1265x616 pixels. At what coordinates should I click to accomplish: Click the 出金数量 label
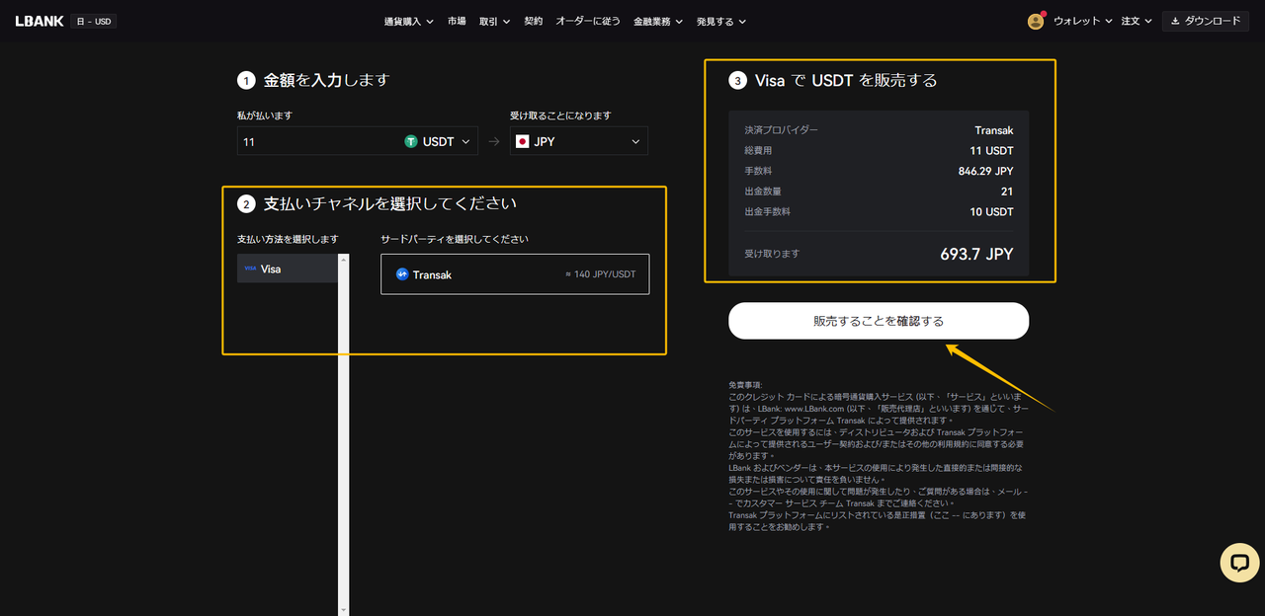coord(764,192)
